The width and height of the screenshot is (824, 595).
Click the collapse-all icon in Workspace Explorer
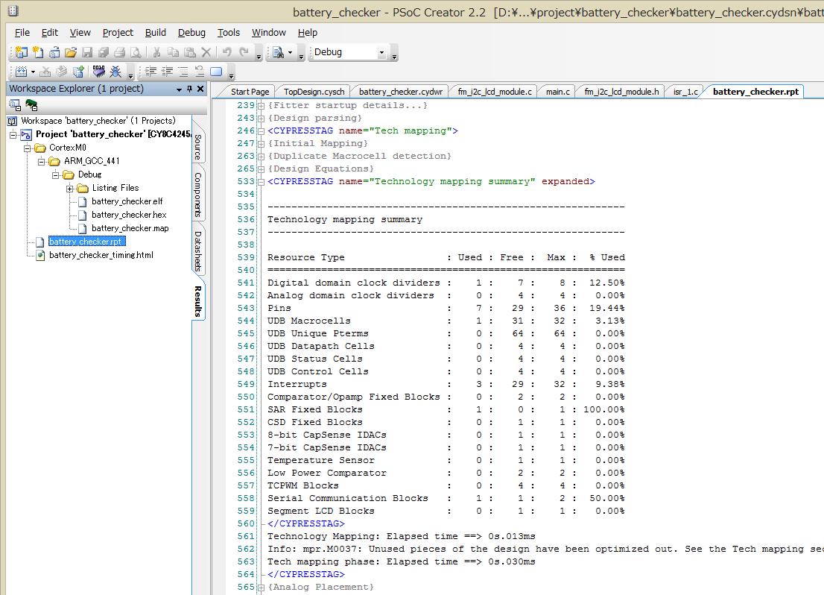[15, 104]
